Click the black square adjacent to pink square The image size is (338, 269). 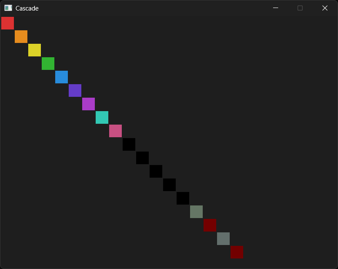pyautogui.click(x=129, y=144)
